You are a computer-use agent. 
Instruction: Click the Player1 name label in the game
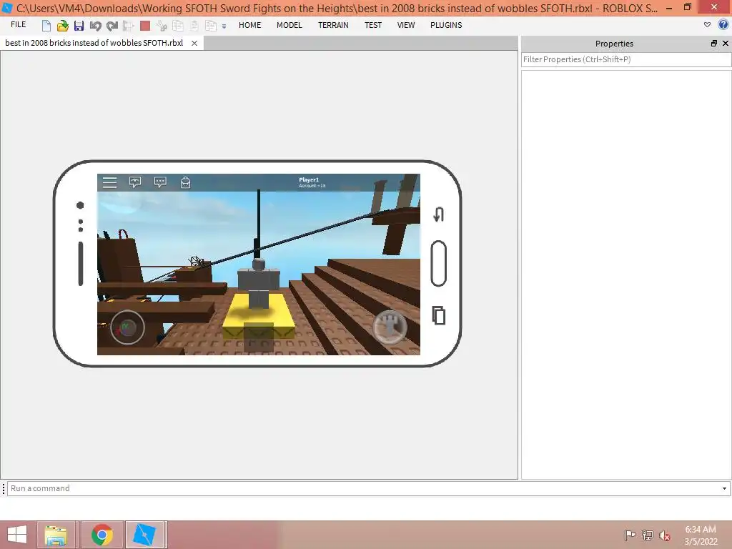coord(309,179)
